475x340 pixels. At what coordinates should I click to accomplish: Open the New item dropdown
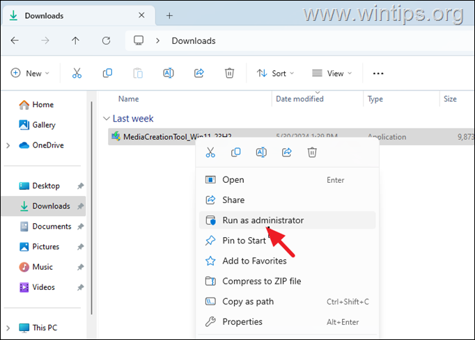pos(29,73)
